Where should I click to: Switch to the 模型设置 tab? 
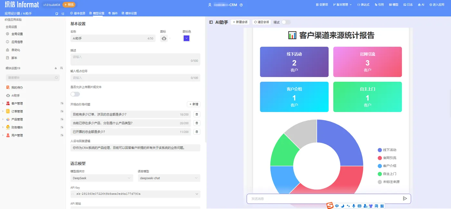pyautogui.click(x=97, y=13)
